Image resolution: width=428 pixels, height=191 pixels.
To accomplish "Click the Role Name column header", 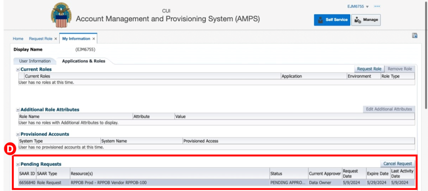I will click(76, 117).
